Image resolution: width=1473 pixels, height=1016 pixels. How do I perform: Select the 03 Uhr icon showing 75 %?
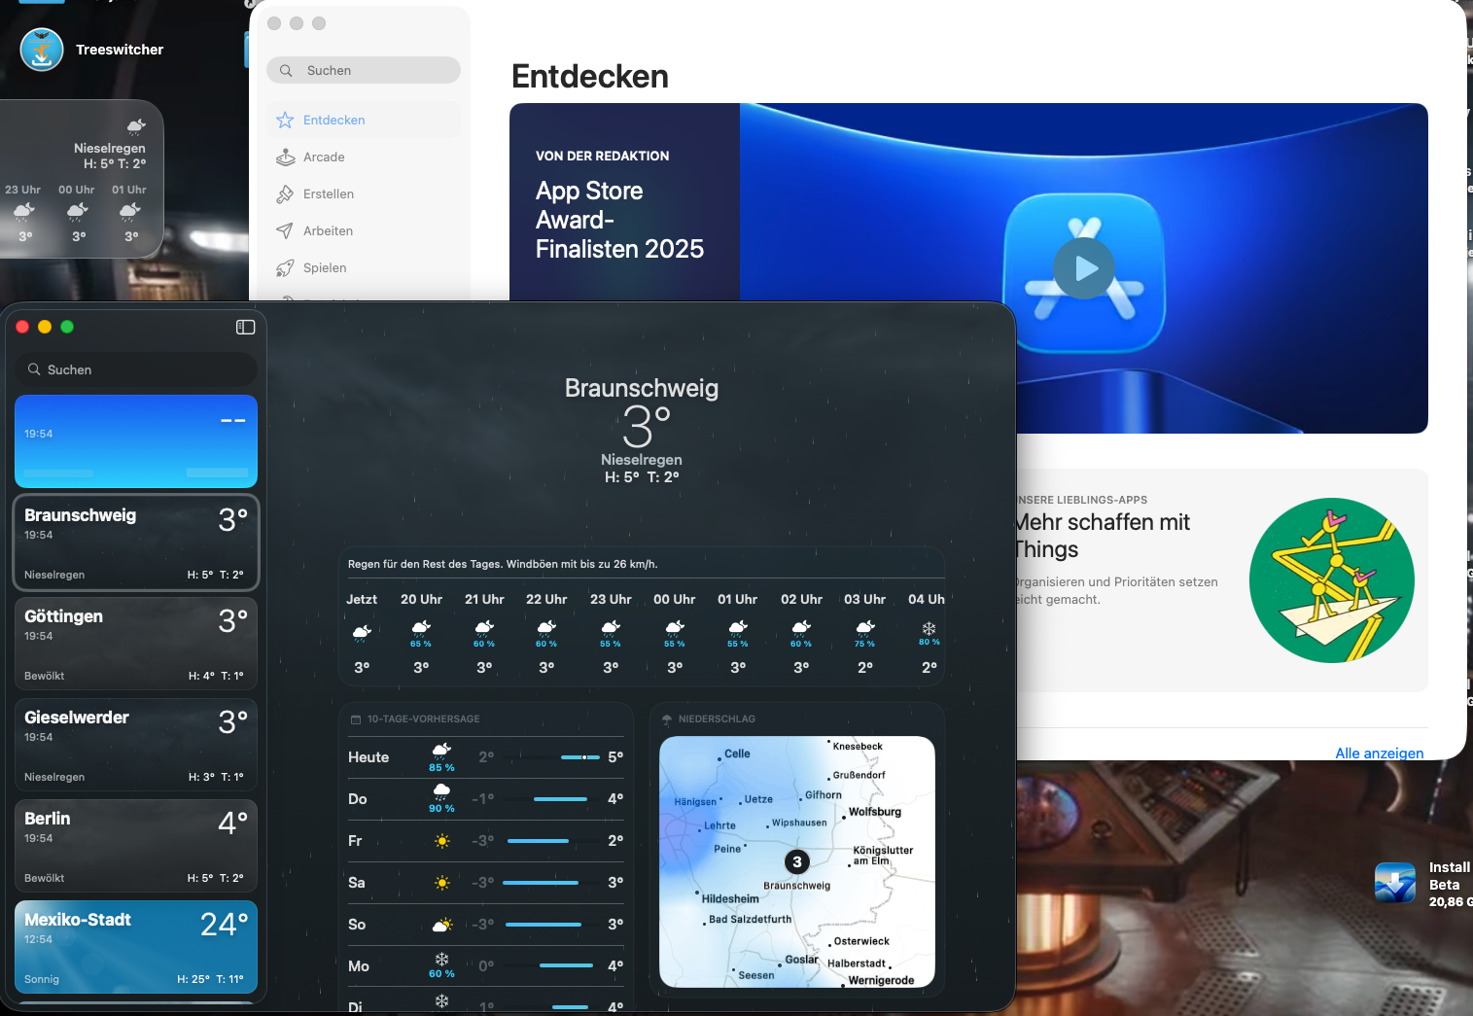[x=865, y=627]
